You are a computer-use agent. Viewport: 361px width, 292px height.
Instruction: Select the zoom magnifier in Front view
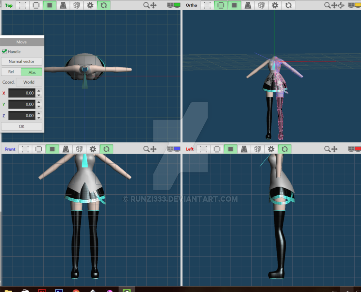(146, 149)
